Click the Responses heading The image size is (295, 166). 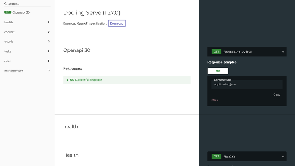(x=73, y=68)
